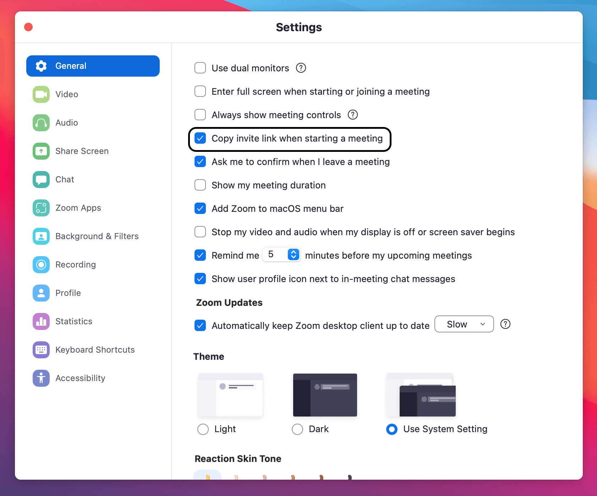Click the reminder minutes field showing 5
597x496 pixels.
[x=281, y=254]
